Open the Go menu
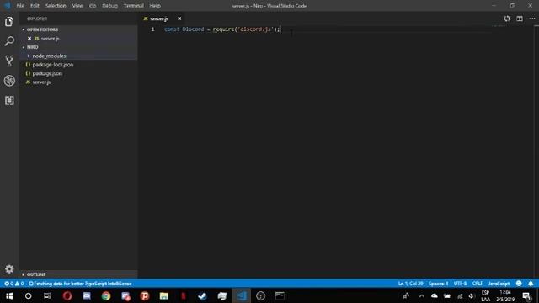The width and height of the screenshot is (539, 303). pos(93,6)
